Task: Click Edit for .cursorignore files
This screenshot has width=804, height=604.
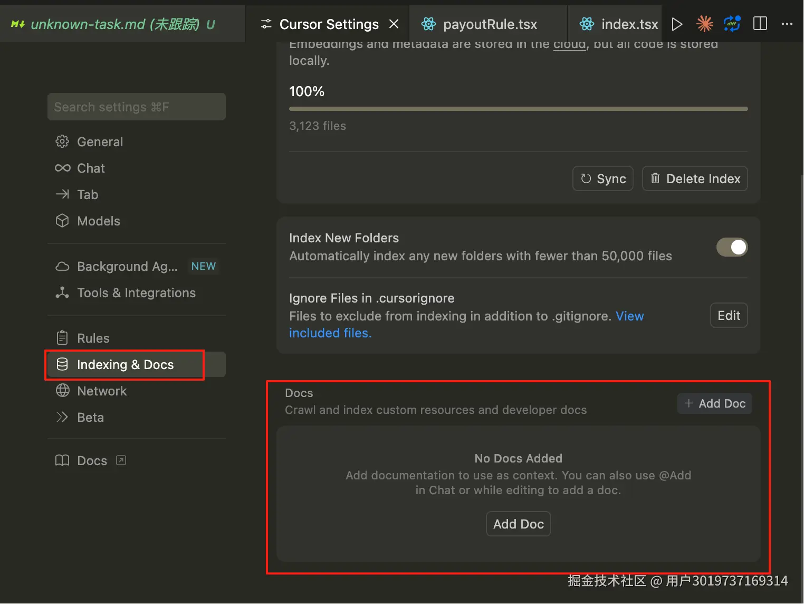Action: click(729, 315)
